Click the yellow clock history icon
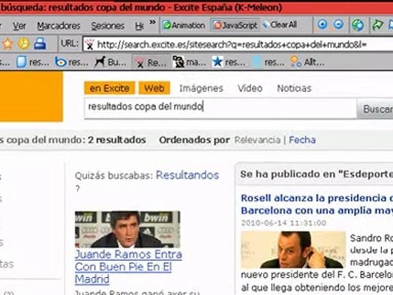The image size is (393, 295). [x=24, y=44]
